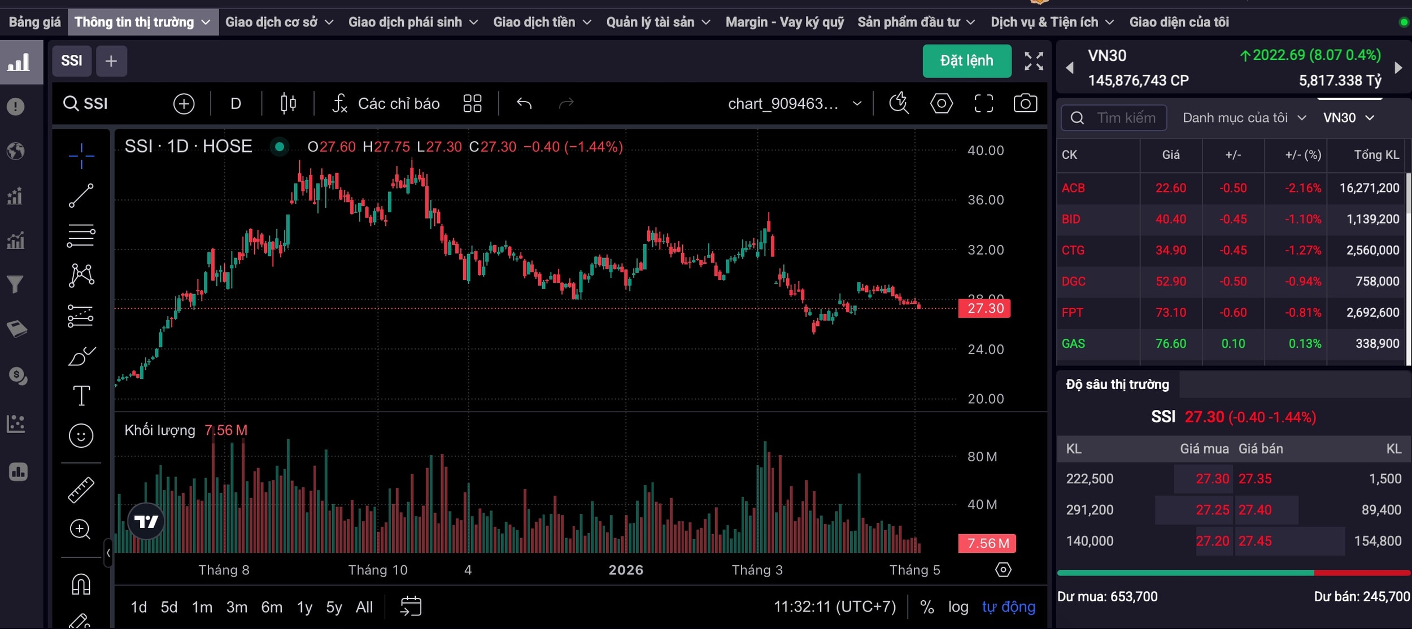
Task: Go to next index with right arrow
Action: pos(1398,68)
